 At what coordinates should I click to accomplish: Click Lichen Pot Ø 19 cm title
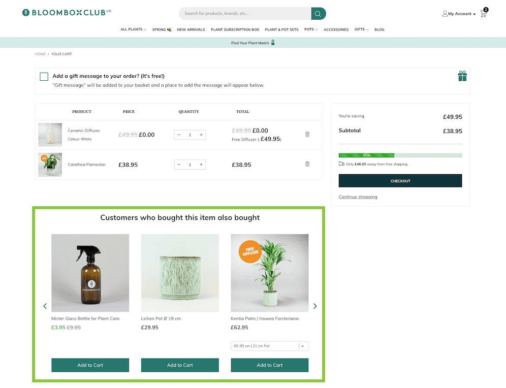pyautogui.click(x=161, y=318)
